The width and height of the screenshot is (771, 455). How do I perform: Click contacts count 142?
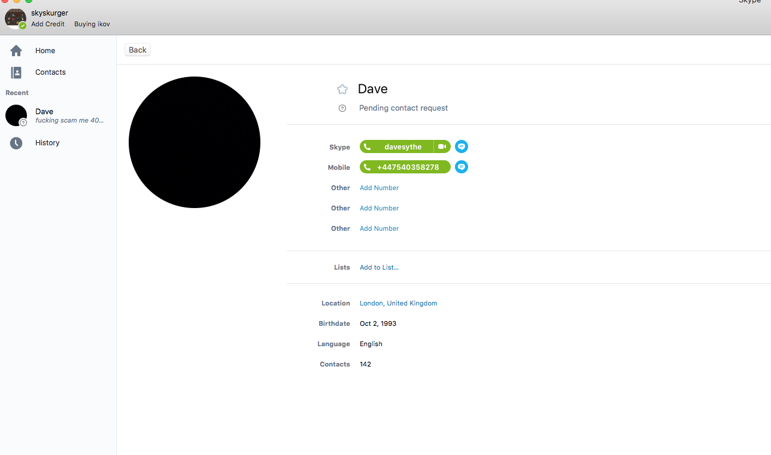click(365, 364)
